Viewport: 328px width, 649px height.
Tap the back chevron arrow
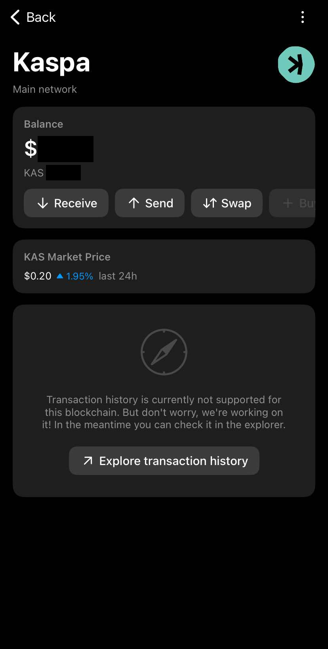[x=15, y=17]
